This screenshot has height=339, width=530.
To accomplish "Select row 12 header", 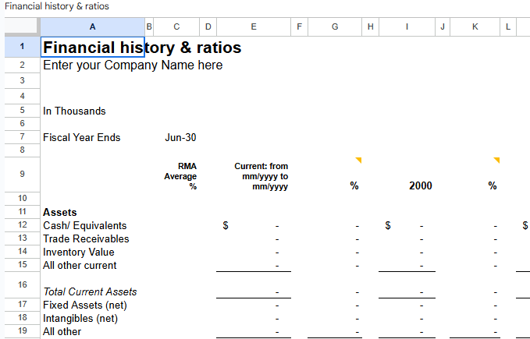I will [x=22, y=225].
